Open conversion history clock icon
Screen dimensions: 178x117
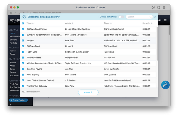[153, 7]
